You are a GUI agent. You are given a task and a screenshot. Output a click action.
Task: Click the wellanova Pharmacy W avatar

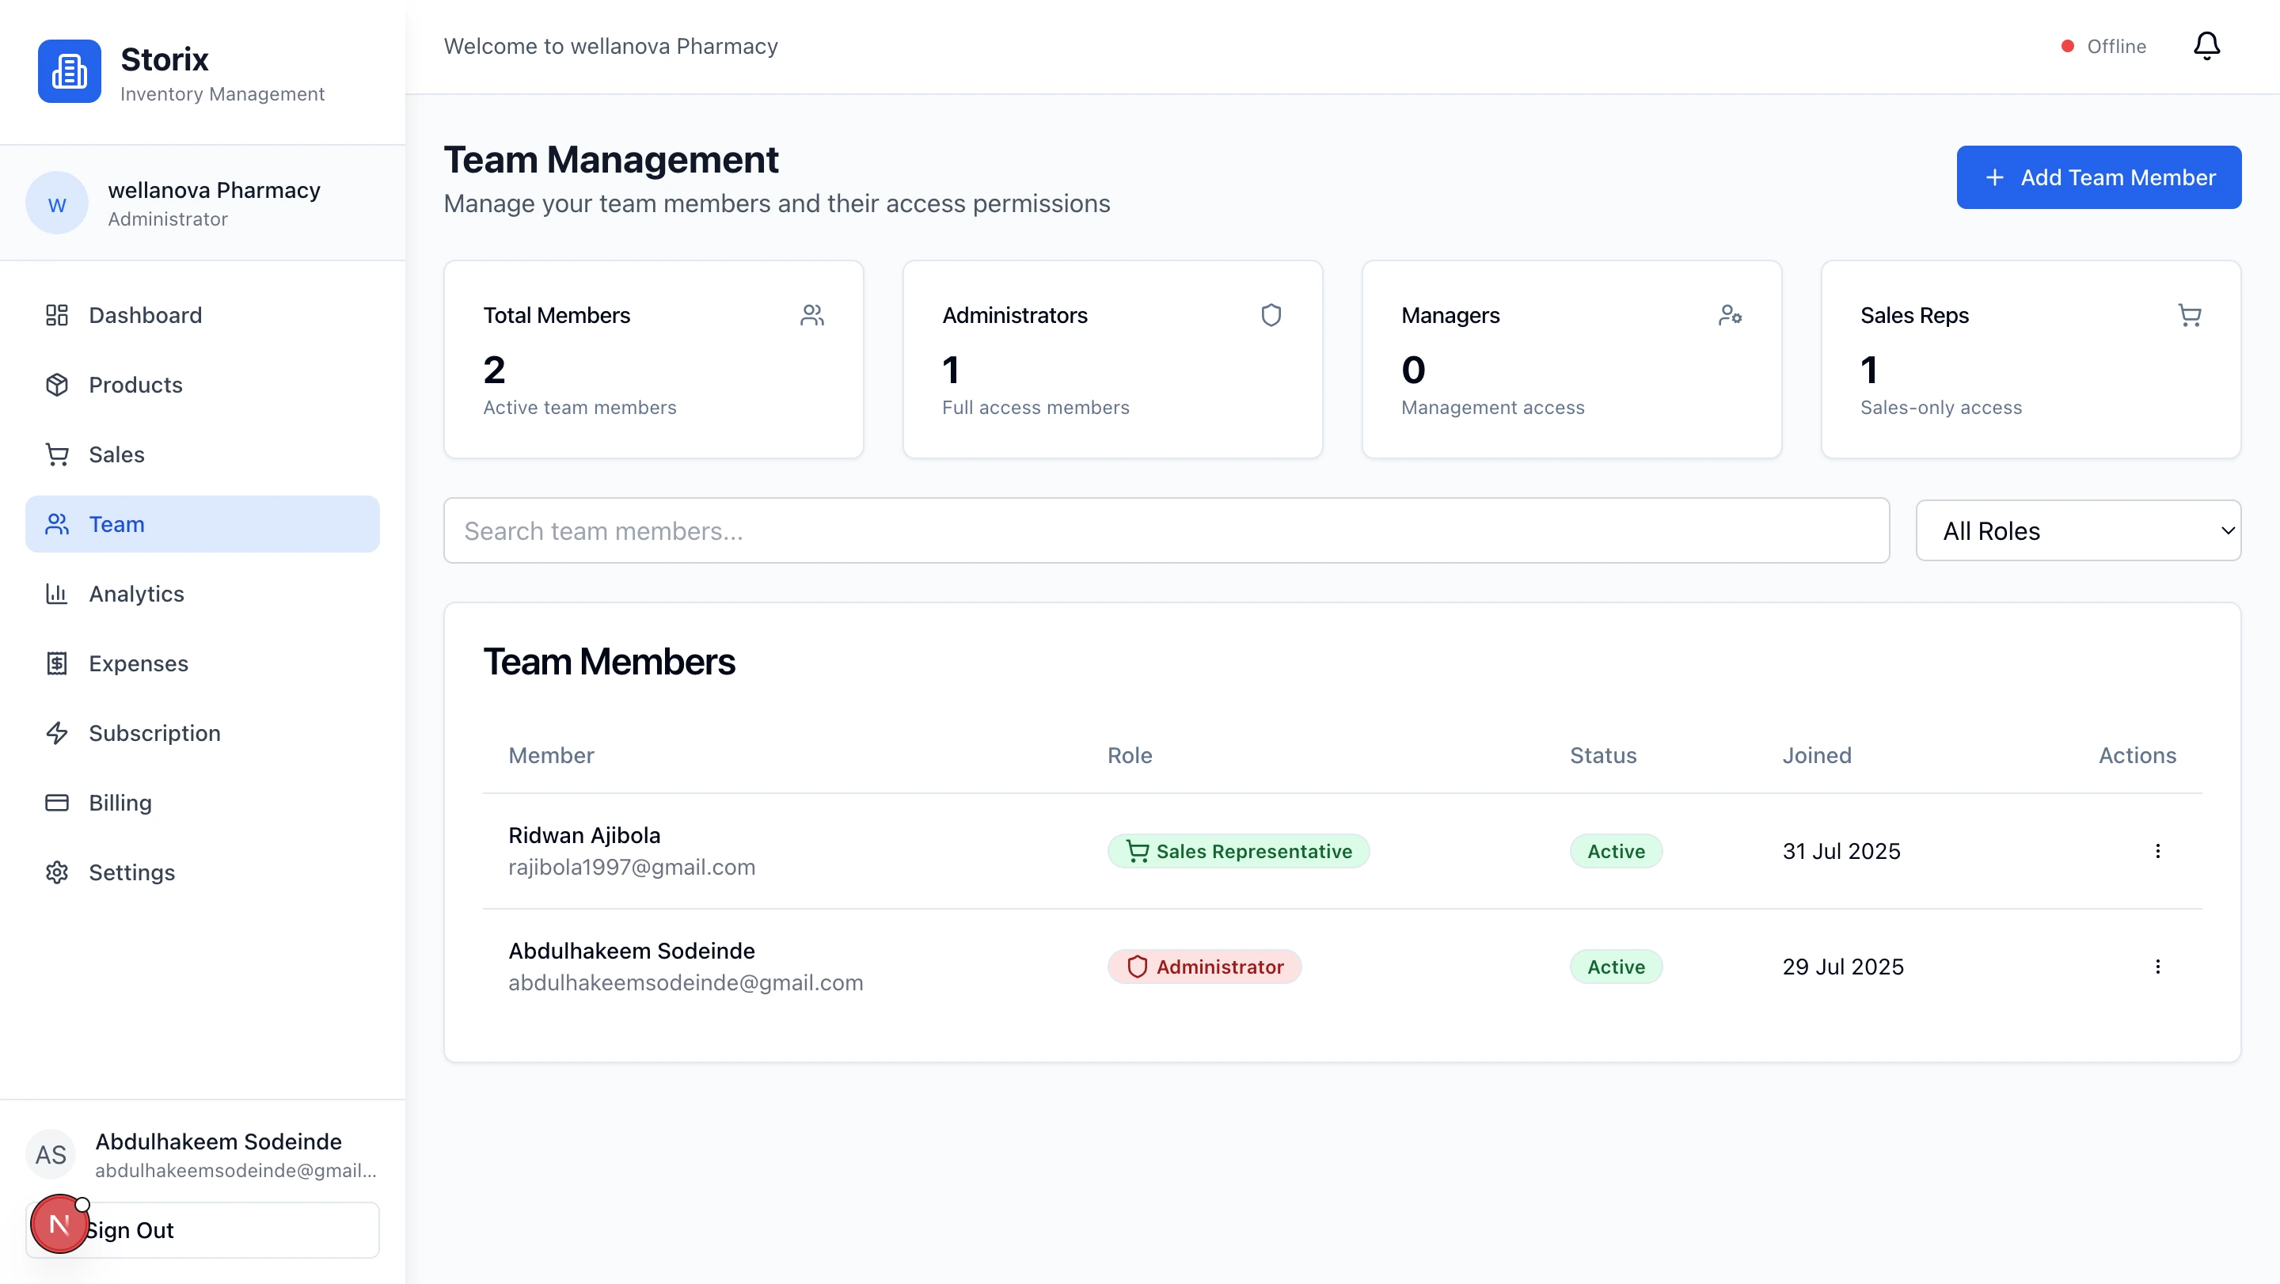pos(57,203)
